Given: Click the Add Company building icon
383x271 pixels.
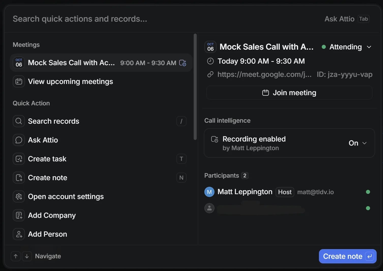Looking at the screenshot, I should pyautogui.click(x=19, y=215).
